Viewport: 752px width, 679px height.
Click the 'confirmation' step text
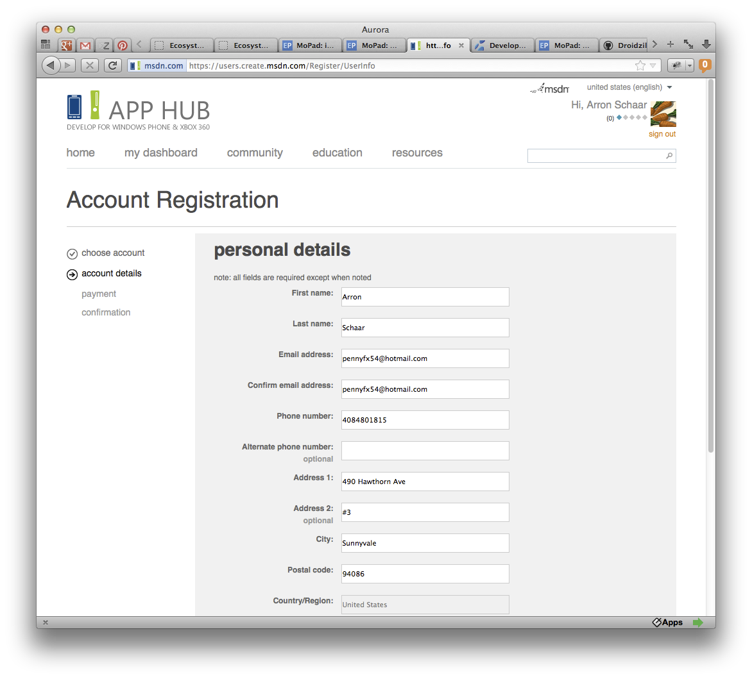click(x=106, y=312)
